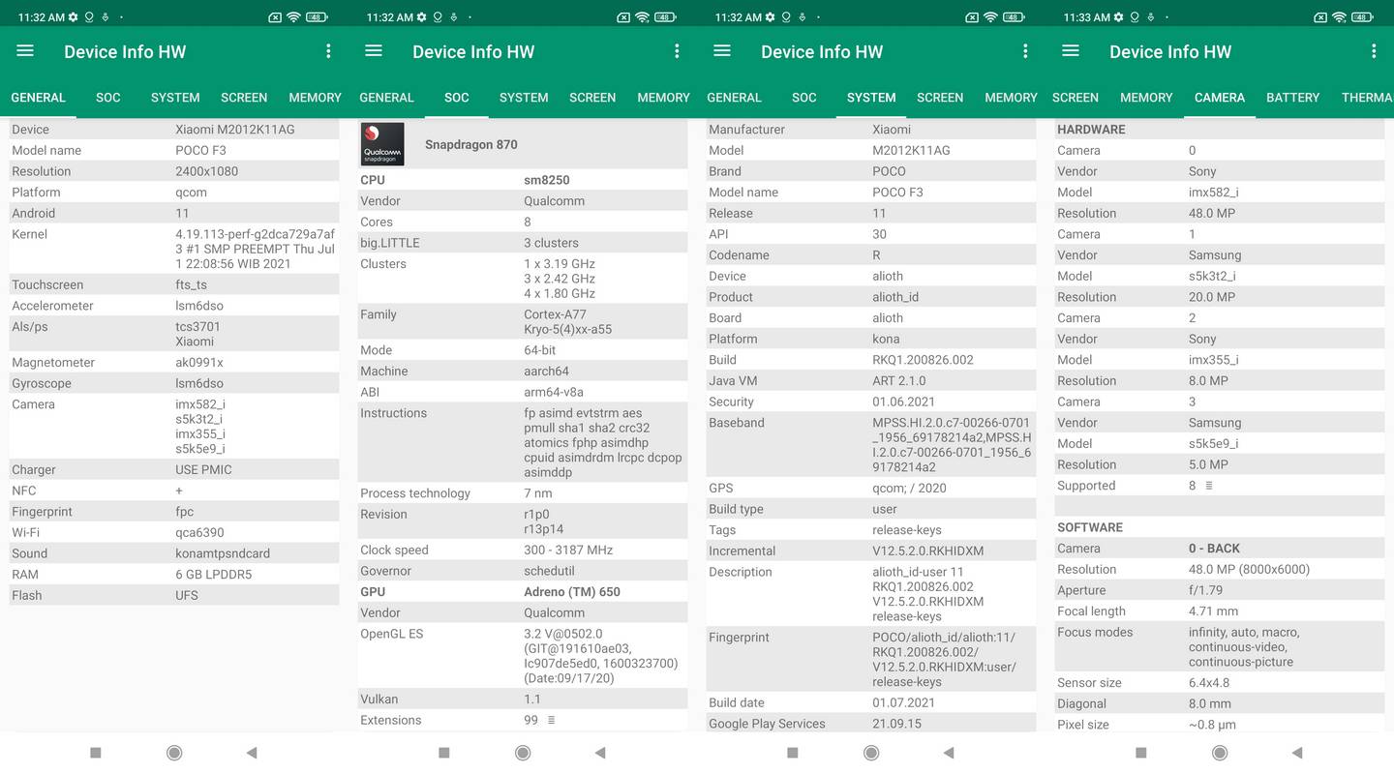Screen dimensions: 1394x774
Task: Tap Android back button below Camera info
Action: (1297, 753)
